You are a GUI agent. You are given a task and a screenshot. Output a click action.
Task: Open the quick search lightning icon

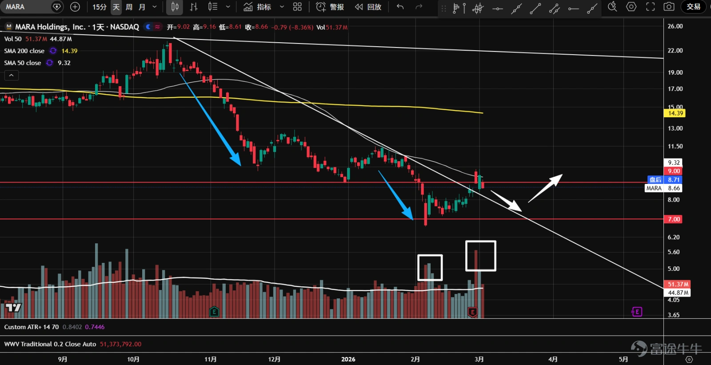(x=612, y=7)
